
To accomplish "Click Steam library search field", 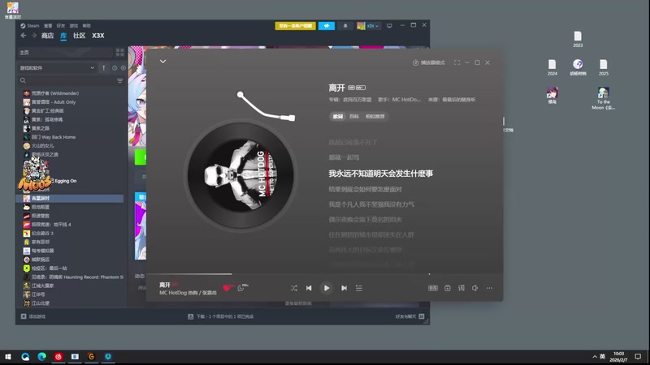I will 67,80.
